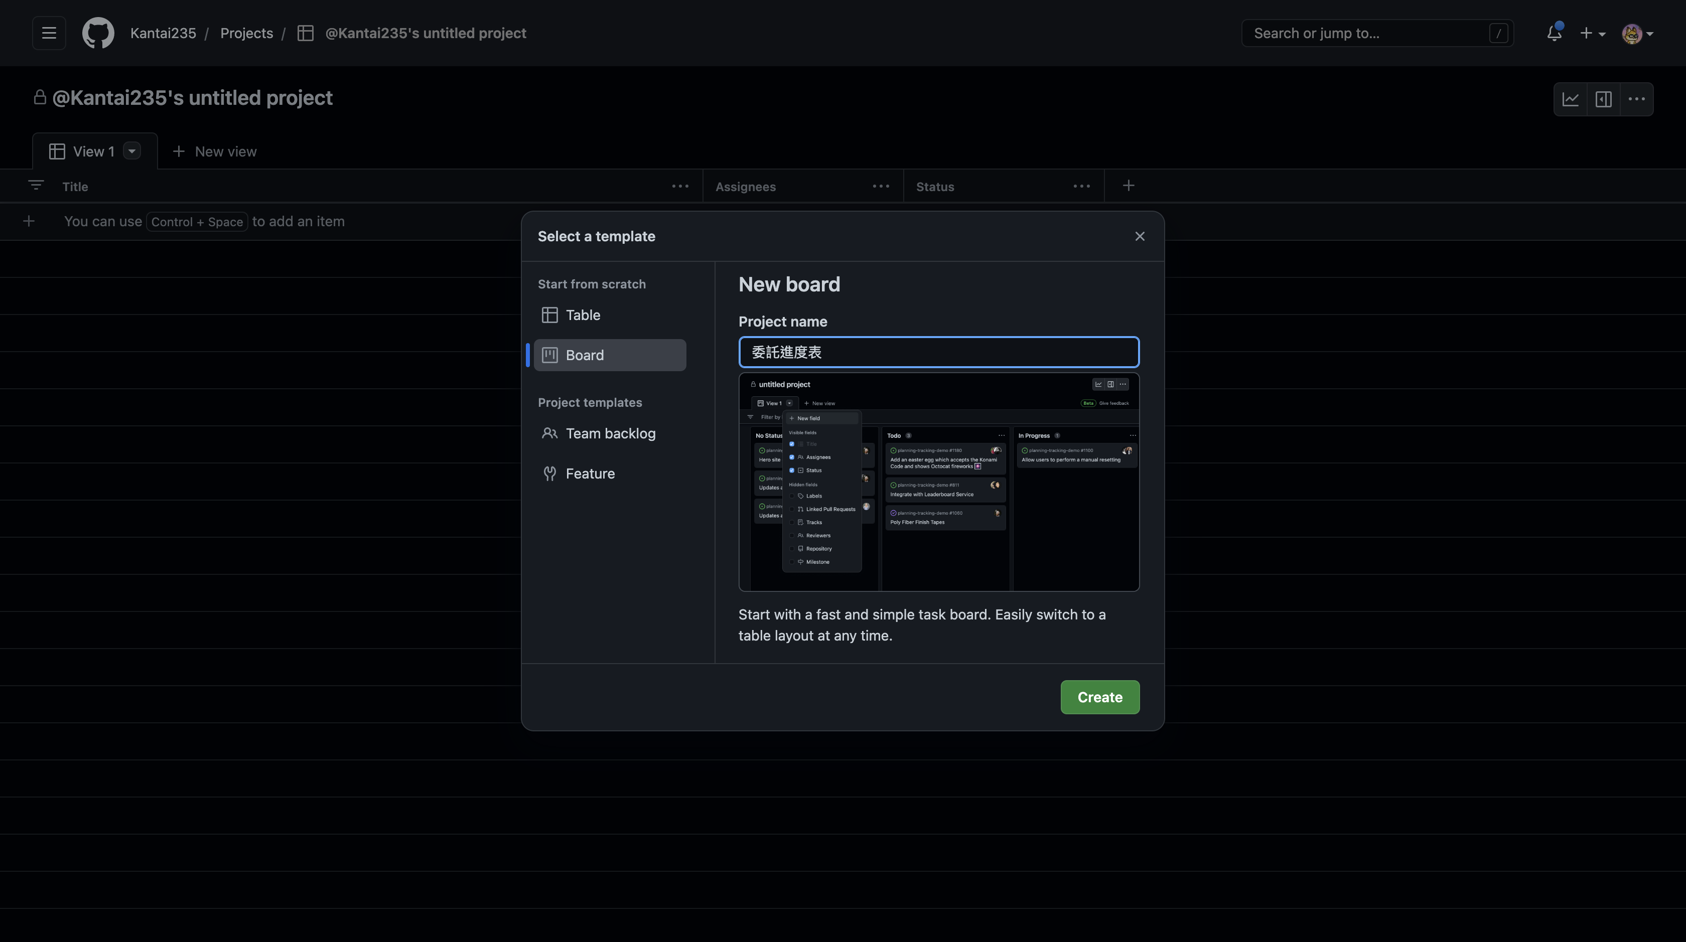Click the Title column header

click(75, 187)
